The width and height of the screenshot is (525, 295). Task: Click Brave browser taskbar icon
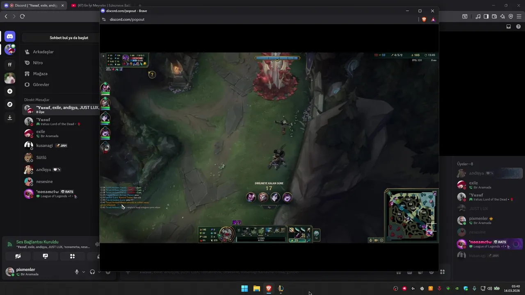[x=269, y=288]
